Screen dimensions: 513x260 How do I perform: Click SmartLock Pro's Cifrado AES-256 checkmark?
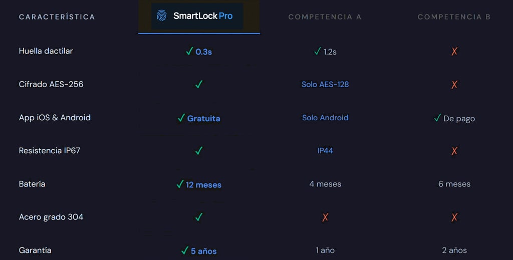pyautogui.click(x=199, y=84)
